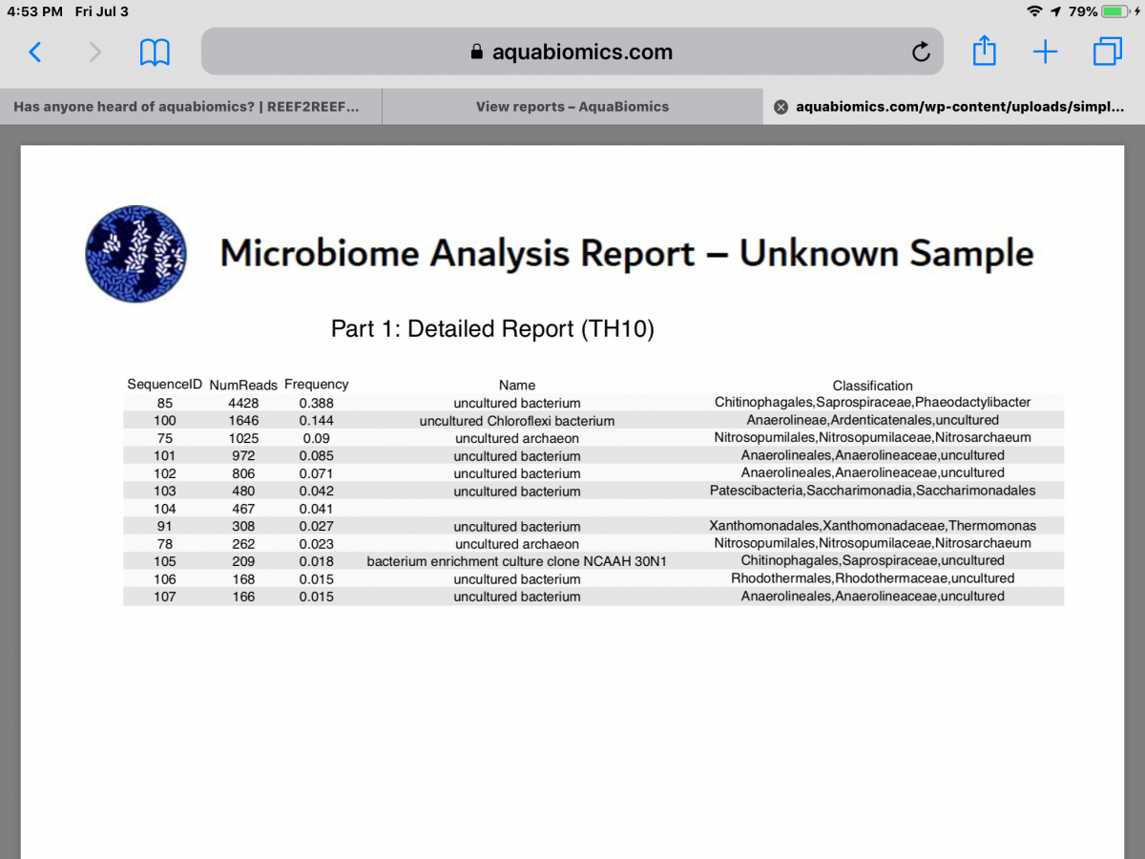Viewport: 1145px width, 859px height.
Task: Tap the Part 1: Detailed Report (TH10) subtitle
Action: pyautogui.click(x=492, y=329)
